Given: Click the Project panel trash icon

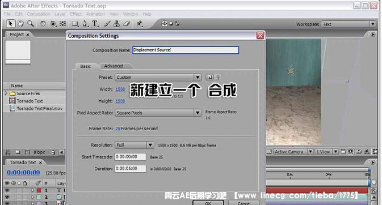Looking at the screenshot, I should click(53, 152).
